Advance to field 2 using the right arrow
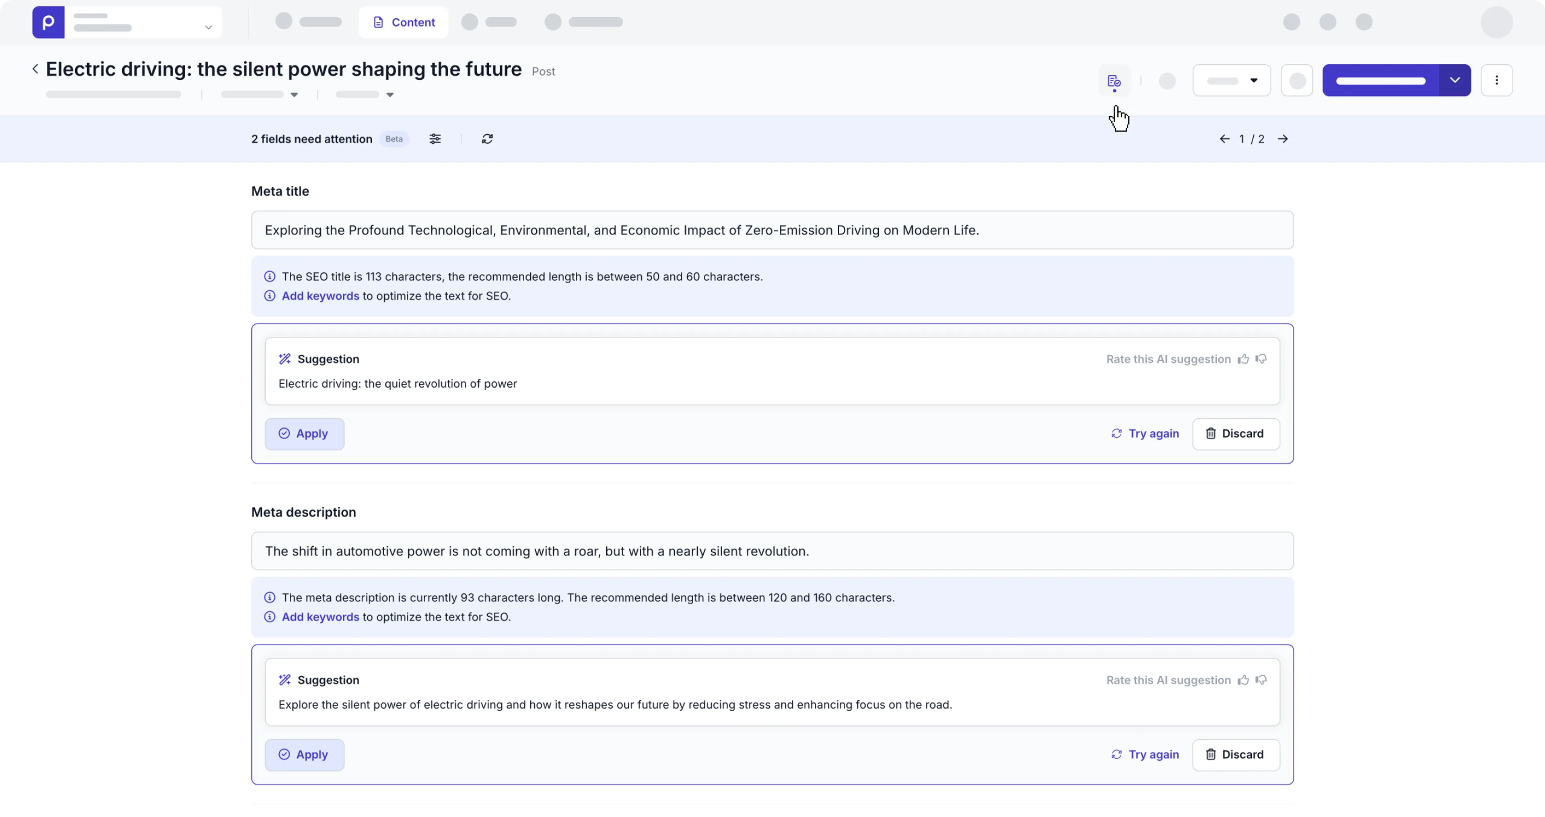 1283,138
